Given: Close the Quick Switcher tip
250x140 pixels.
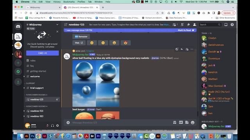Looking at the screenshot, I should (x=57, y=31).
